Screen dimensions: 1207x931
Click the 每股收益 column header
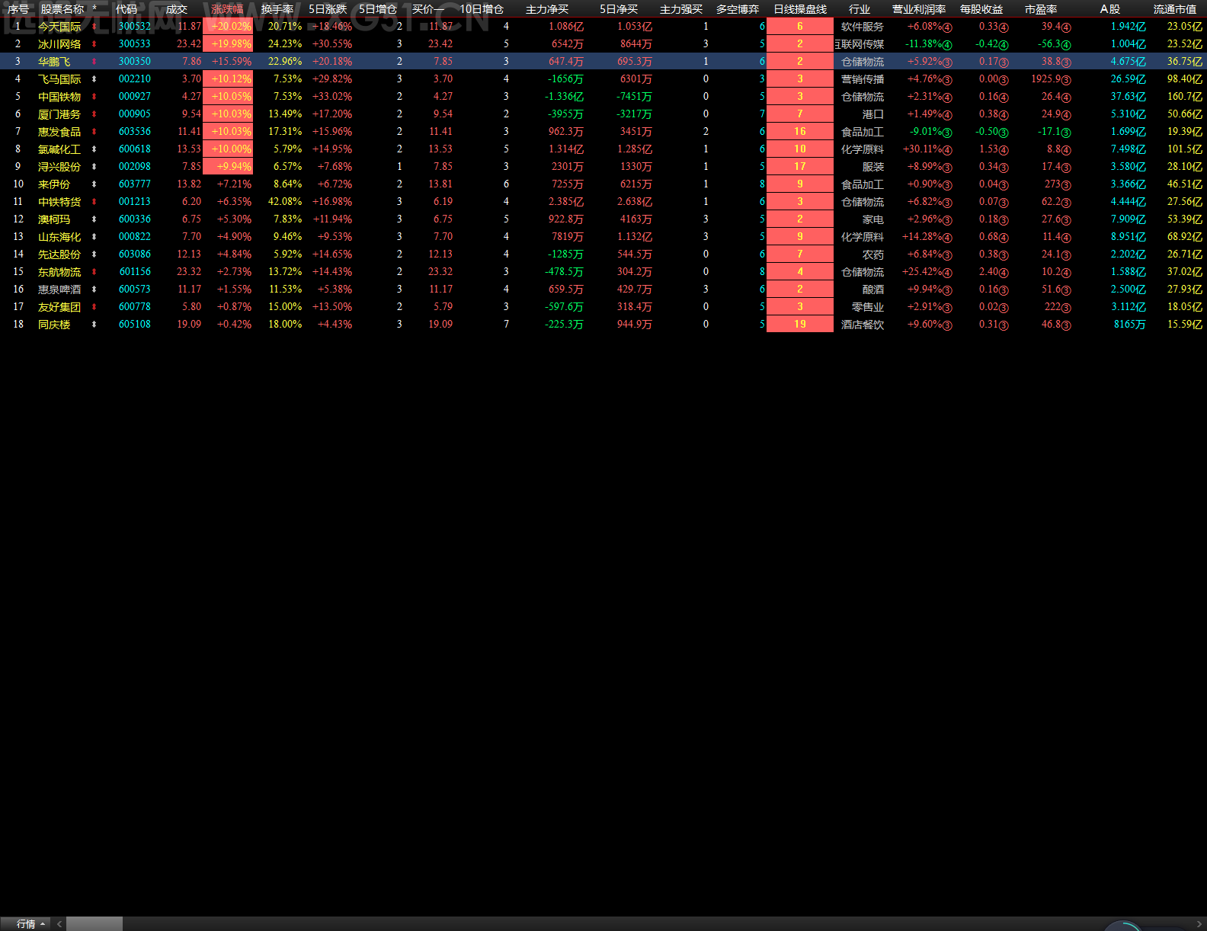[981, 9]
